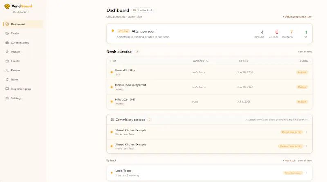Open Leo's Tacos truck row chevron
The image size is (327, 182).
(307, 173)
